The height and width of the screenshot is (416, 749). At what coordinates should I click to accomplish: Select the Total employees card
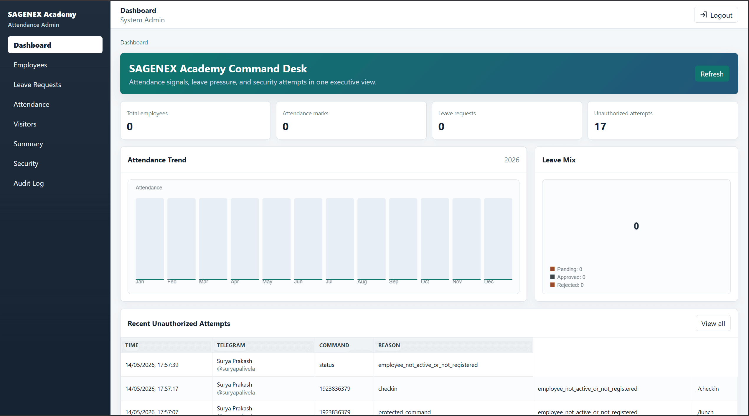point(195,120)
